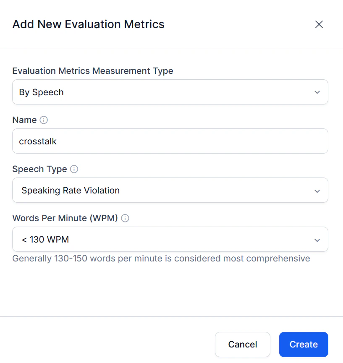Select the Speaking Rate Violation field

tap(170, 191)
